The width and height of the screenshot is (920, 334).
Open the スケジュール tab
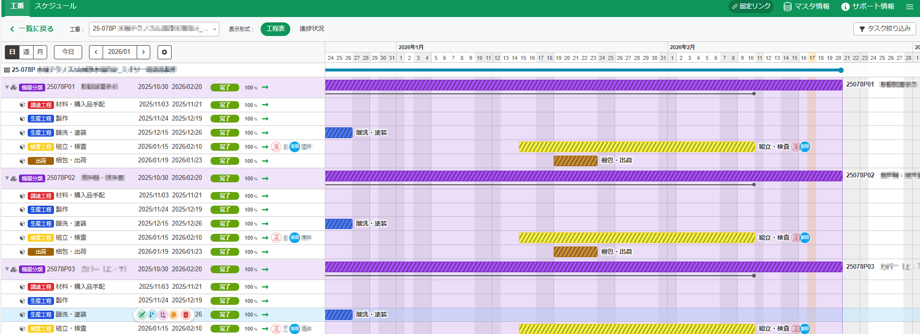55,6
